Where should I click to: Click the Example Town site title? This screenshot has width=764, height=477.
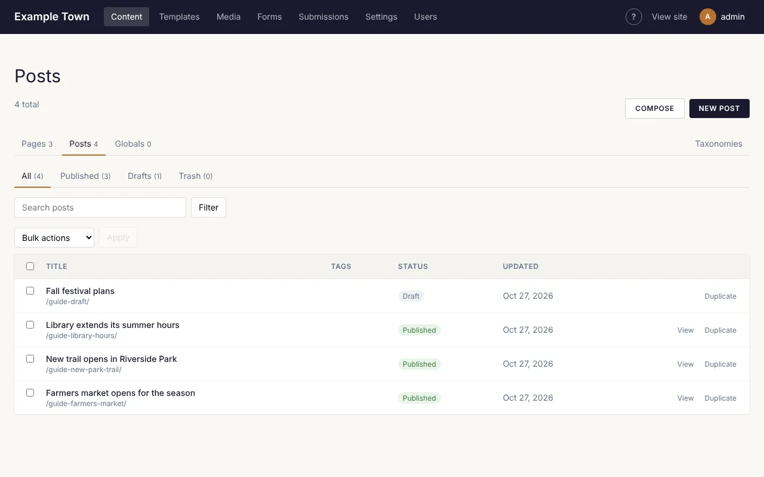(x=52, y=17)
